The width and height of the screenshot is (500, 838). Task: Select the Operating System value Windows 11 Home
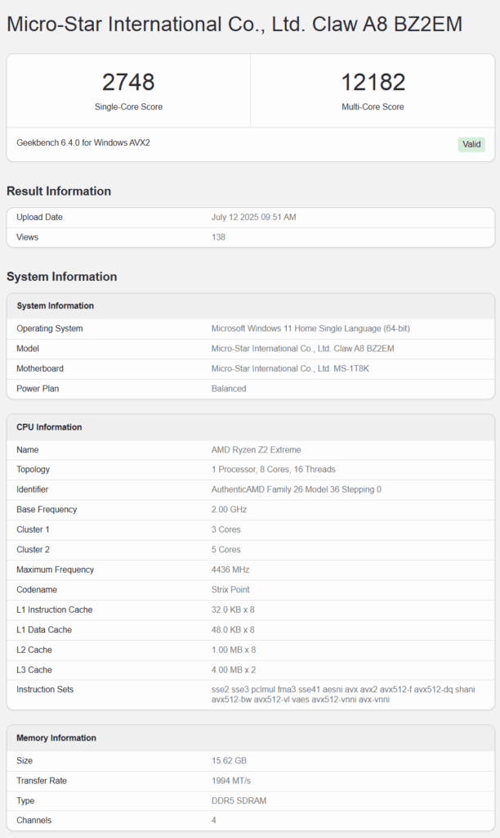pyautogui.click(x=310, y=329)
